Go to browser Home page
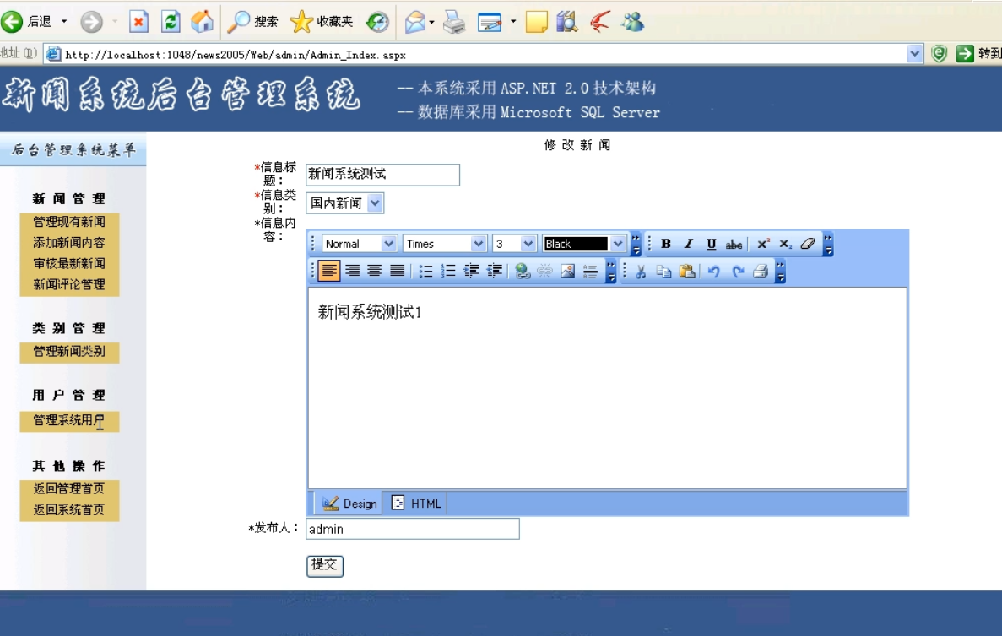Viewport: 1002px width, 636px height. (202, 22)
